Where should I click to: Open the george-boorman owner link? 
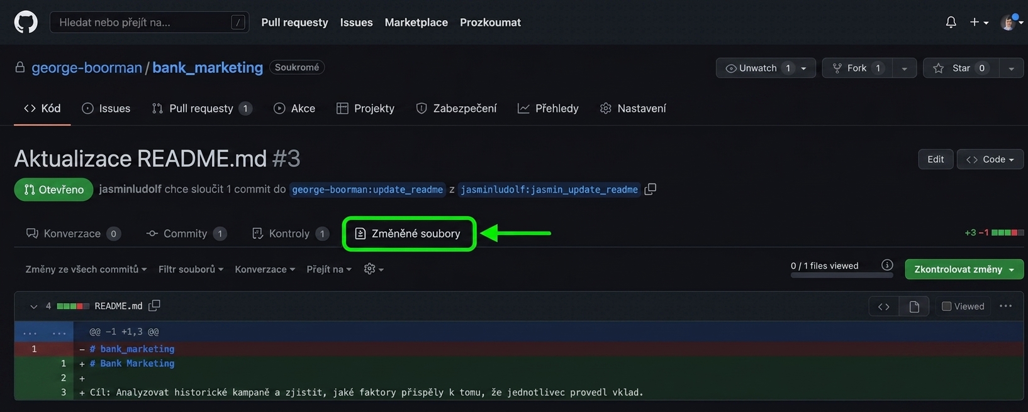point(87,67)
